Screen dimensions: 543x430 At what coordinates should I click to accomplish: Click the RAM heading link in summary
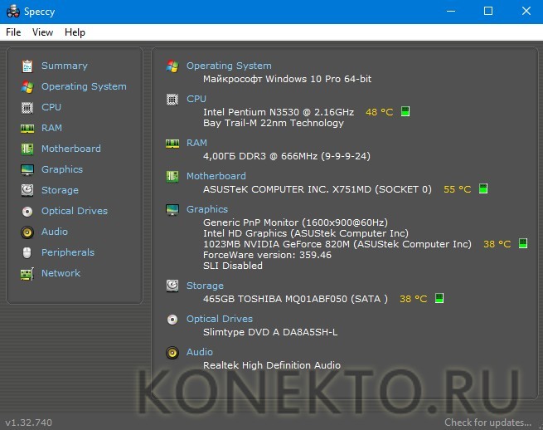196,144
